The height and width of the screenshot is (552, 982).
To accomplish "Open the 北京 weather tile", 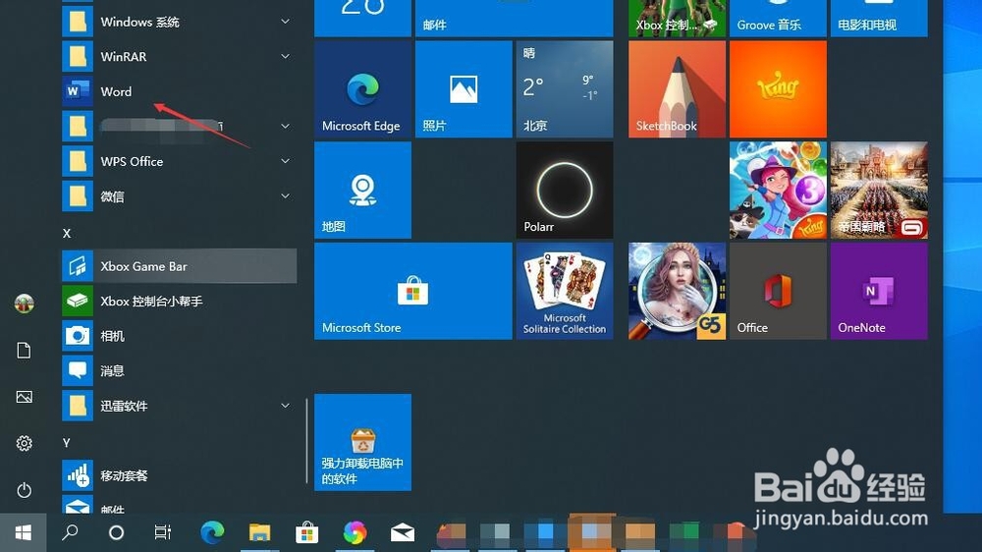I will pyautogui.click(x=565, y=89).
